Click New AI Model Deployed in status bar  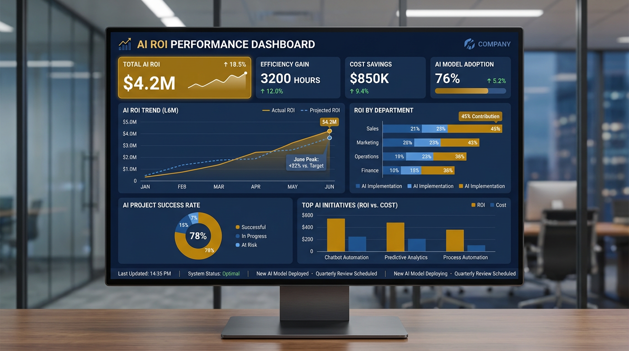pos(282,273)
